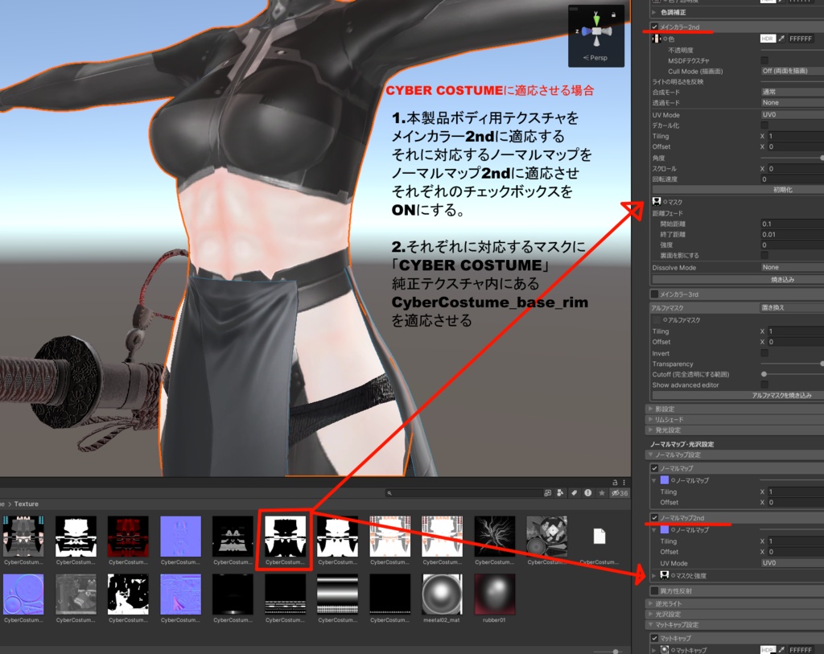The height and width of the screenshot is (654, 824).
Task: Click the warning filter icon in Project toolbar
Action: tap(587, 493)
